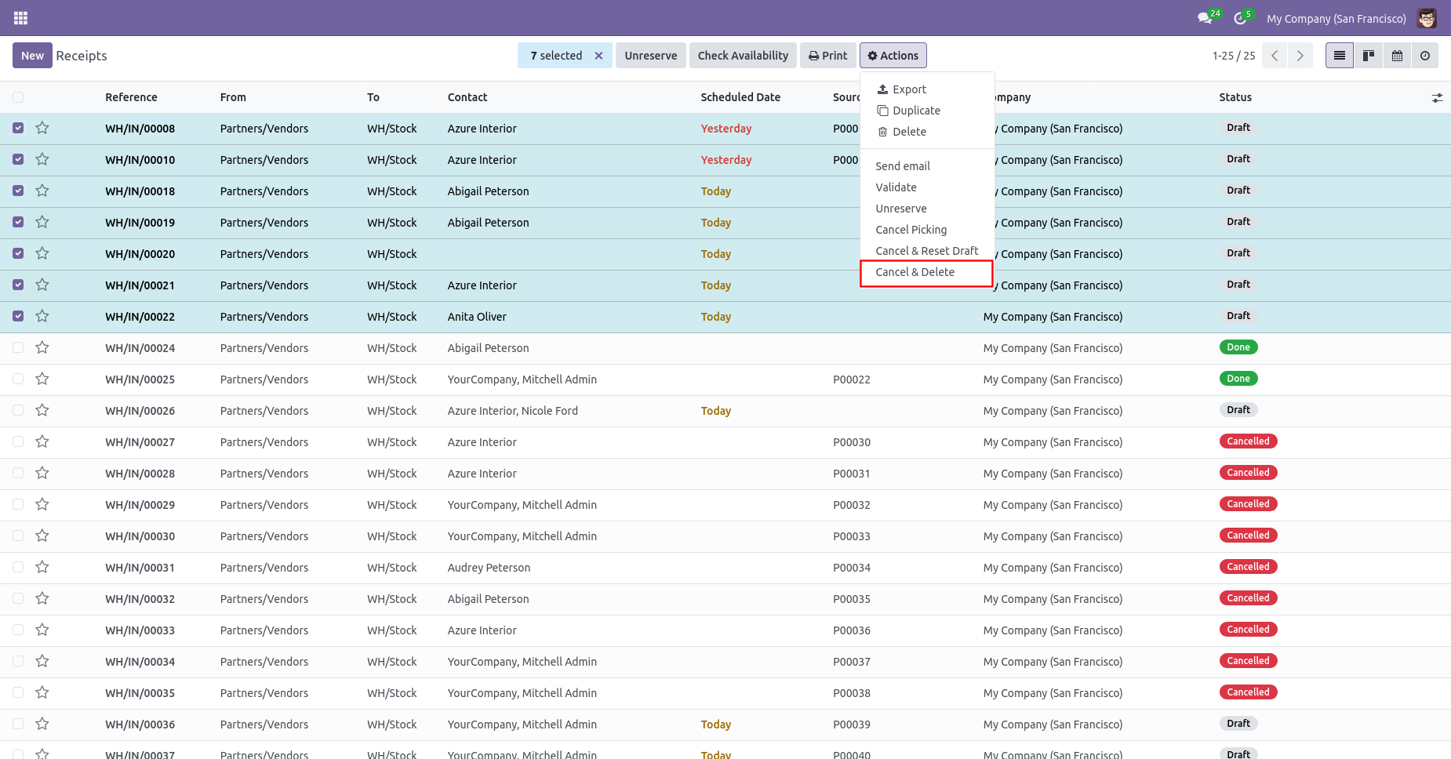The height and width of the screenshot is (759, 1451).
Task: Click the 1-25 / 25 pager counter
Action: [x=1233, y=56]
